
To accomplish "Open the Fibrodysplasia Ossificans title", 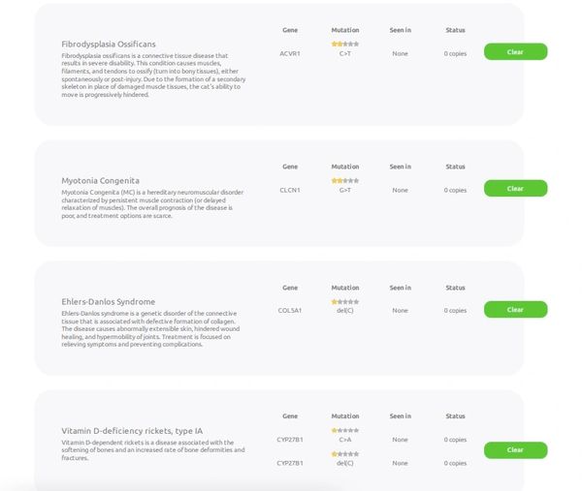I will click(x=108, y=44).
